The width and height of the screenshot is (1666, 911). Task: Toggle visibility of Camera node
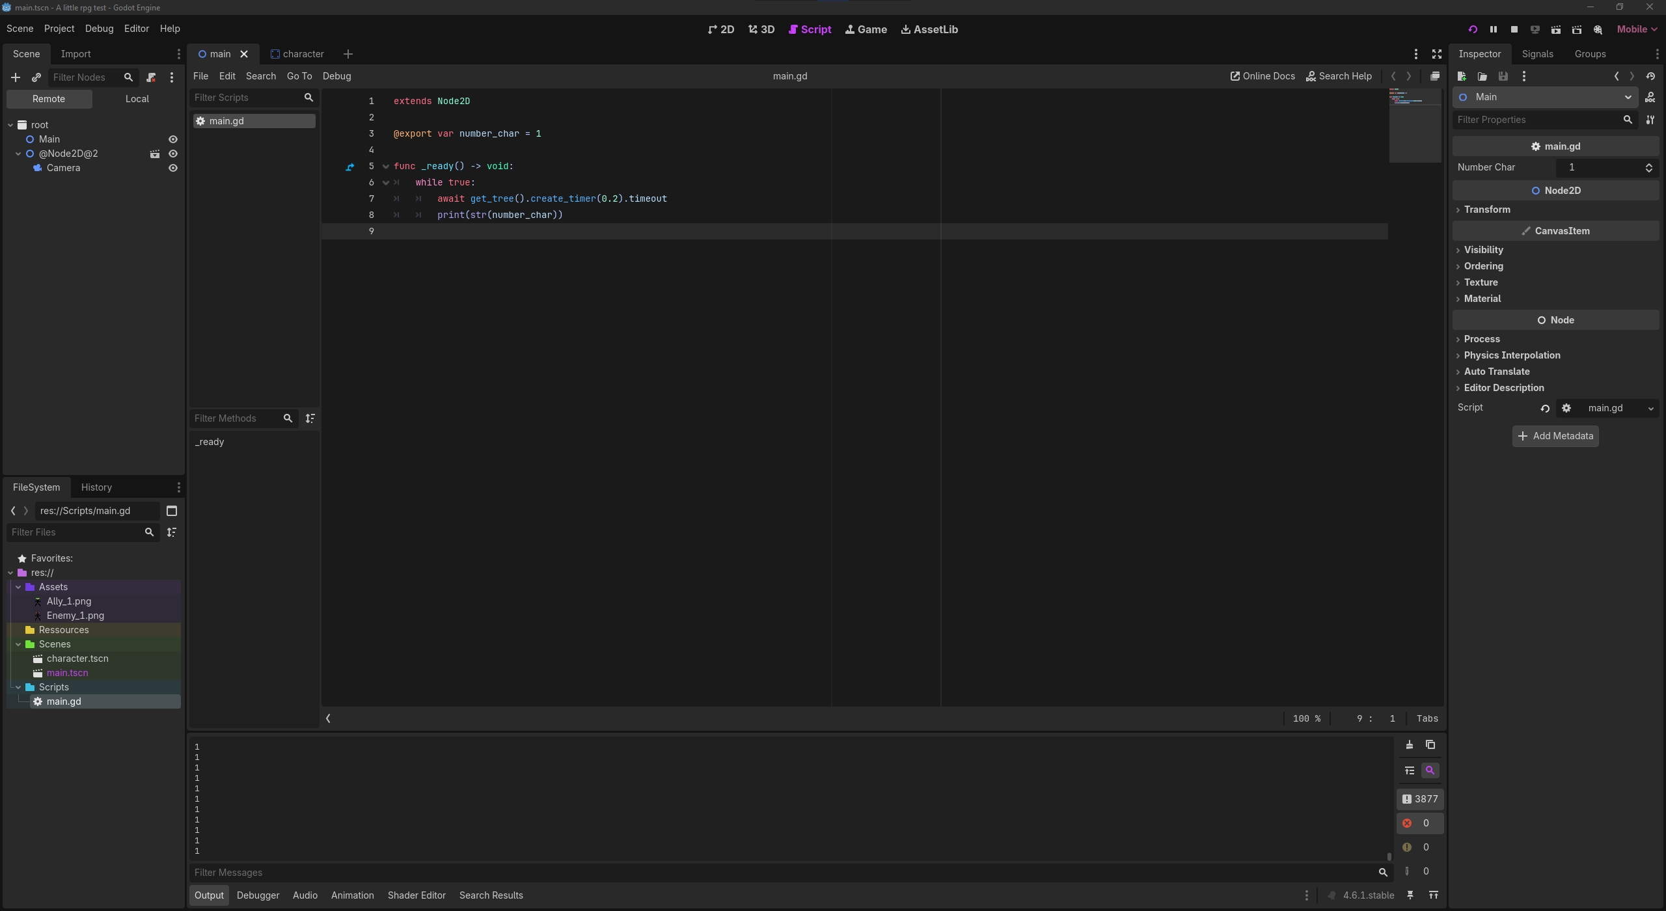pyautogui.click(x=173, y=168)
